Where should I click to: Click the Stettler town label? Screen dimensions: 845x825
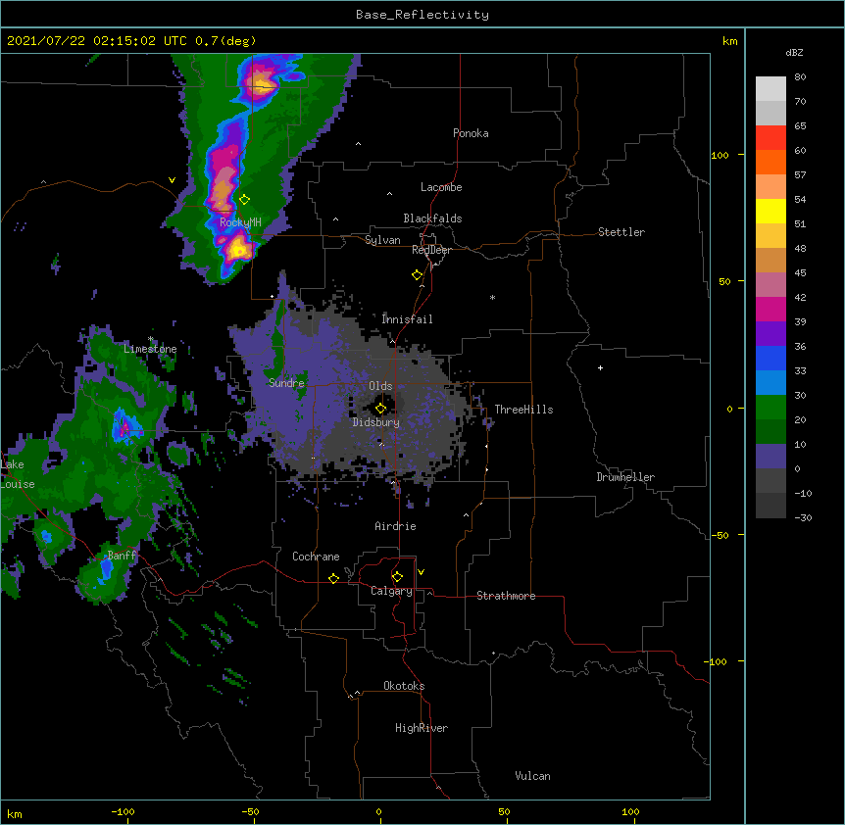pyautogui.click(x=621, y=232)
